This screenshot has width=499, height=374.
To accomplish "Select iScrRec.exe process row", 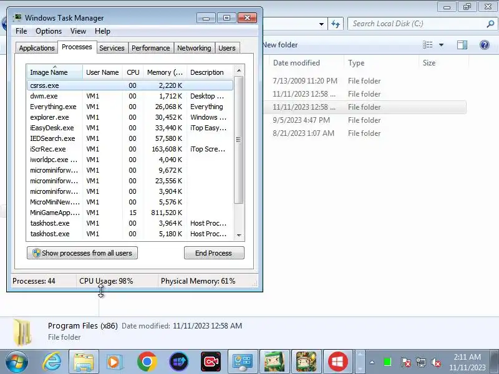I will [x=130, y=149].
